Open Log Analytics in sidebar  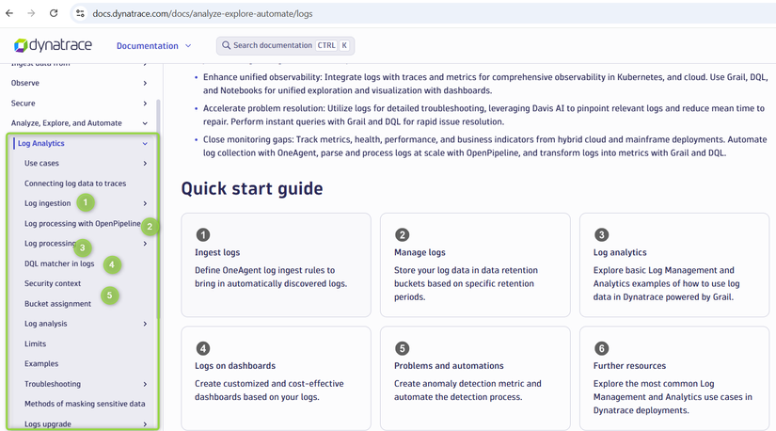41,143
